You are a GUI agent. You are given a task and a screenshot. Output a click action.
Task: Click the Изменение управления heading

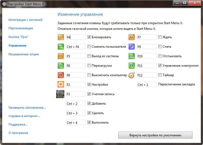[x=80, y=14]
